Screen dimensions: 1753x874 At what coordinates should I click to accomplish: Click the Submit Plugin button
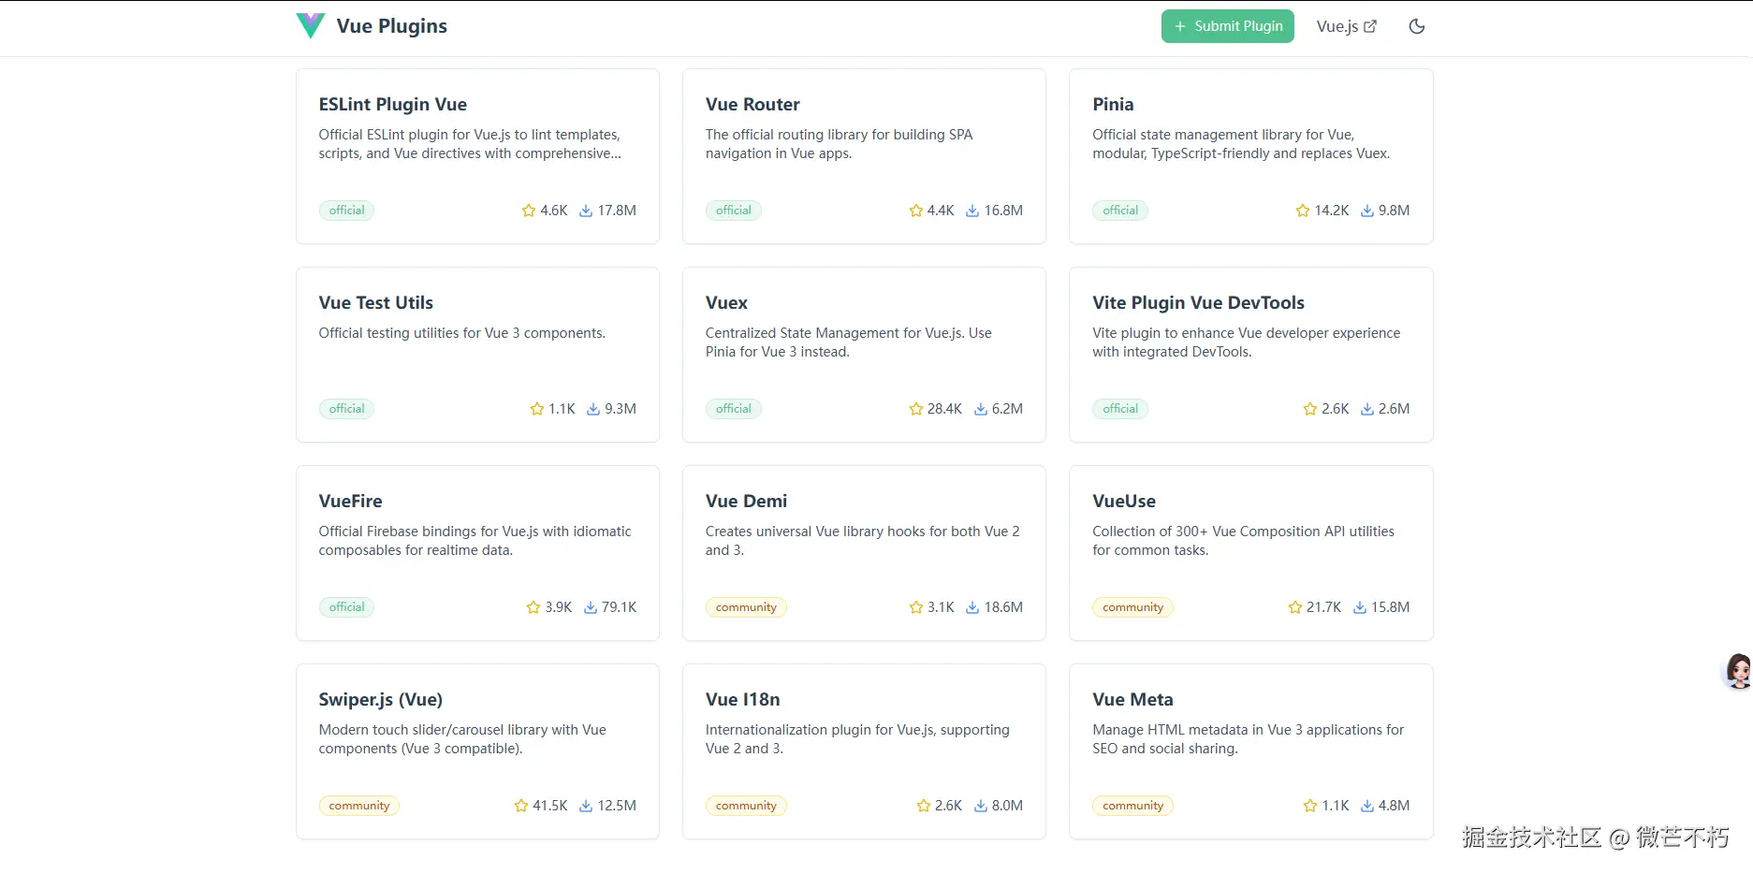[x=1227, y=26]
